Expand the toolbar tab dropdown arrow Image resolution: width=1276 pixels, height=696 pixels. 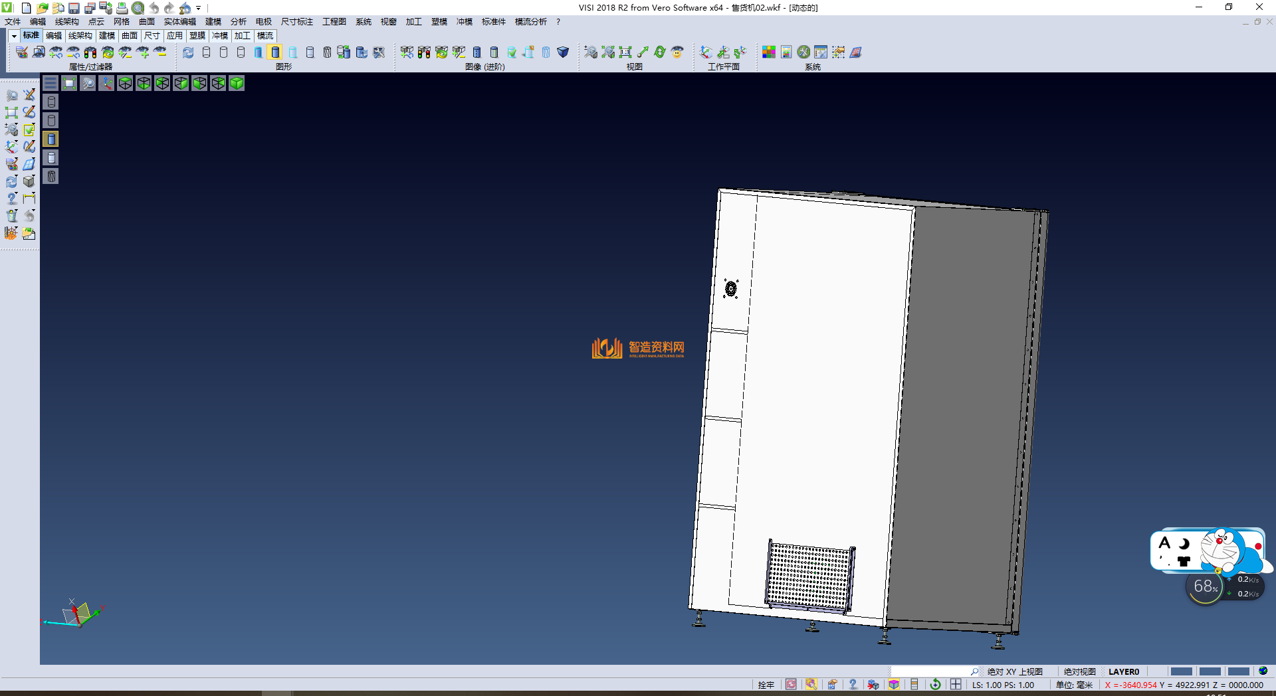point(14,36)
